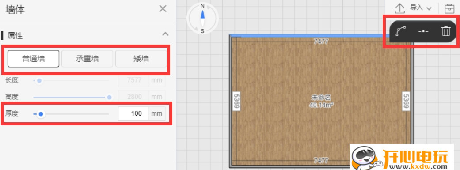This screenshot has width=460, height=170.
Task: Click the 厚度 slider handle
Action: (41, 114)
